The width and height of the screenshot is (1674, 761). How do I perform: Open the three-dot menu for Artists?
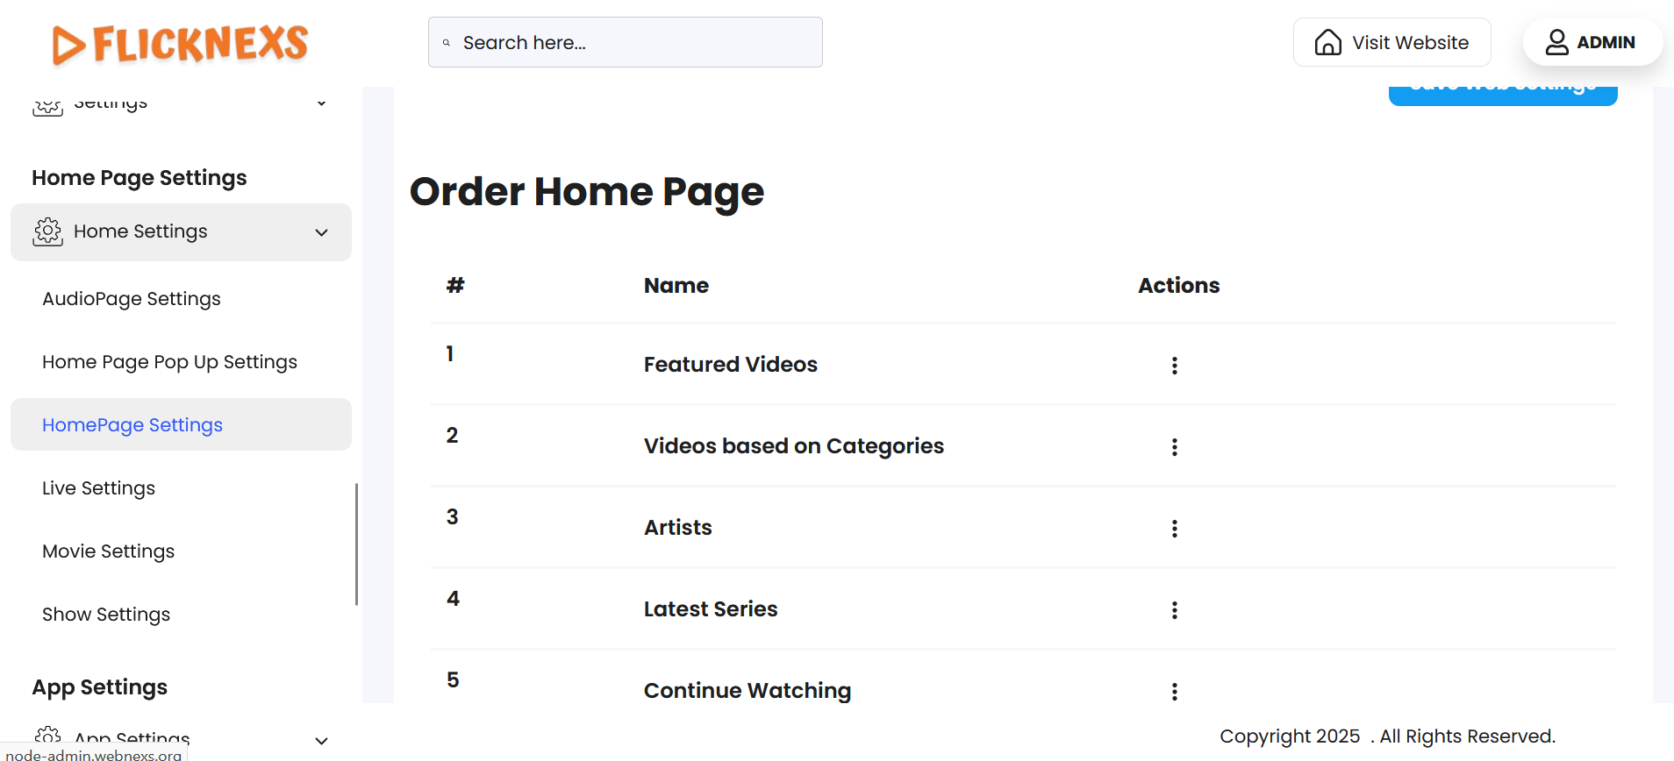pyautogui.click(x=1174, y=529)
